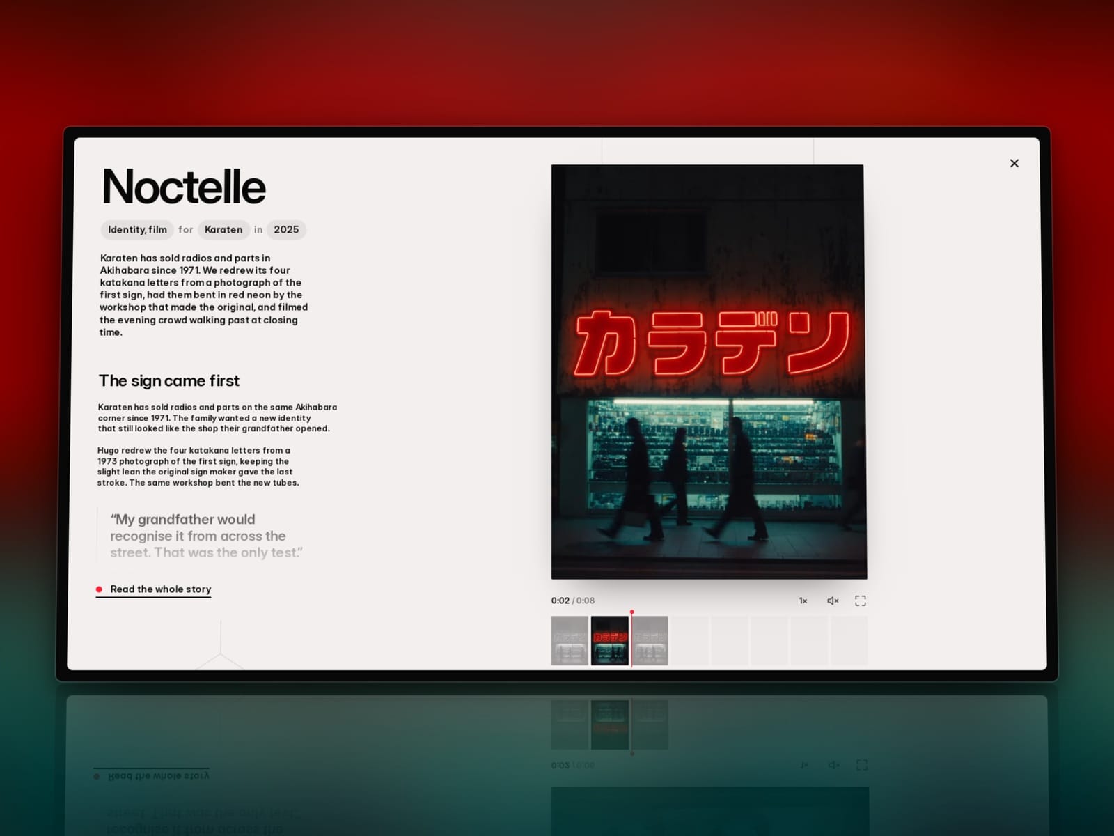The width and height of the screenshot is (1114, 836).
Task: Close the Noctelle project overlay
Action: click(x=1014, y=163)
